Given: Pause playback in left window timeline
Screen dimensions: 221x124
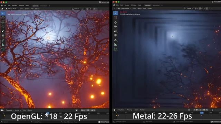Looking at the screenshot, I should pyautogui.click(x=88, y=110).
